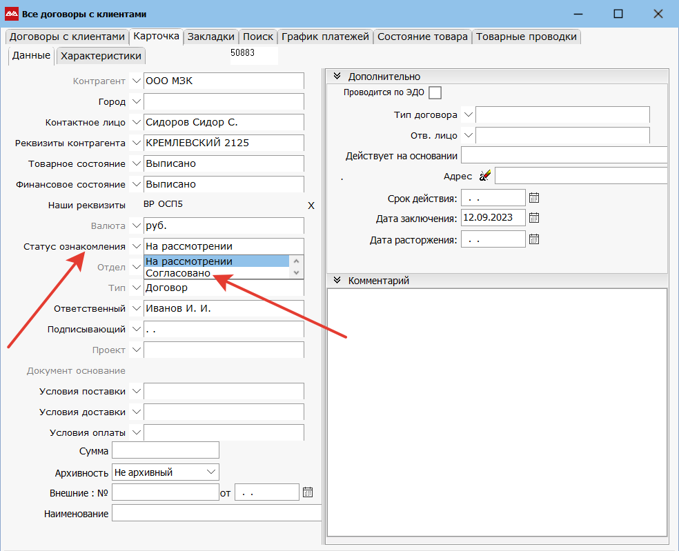Open the Характеристики sub-tab
The image size is (679, 551).
pos(101,56)
